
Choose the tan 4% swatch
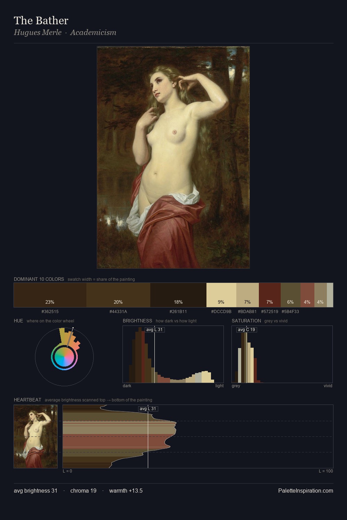point(321,295)
